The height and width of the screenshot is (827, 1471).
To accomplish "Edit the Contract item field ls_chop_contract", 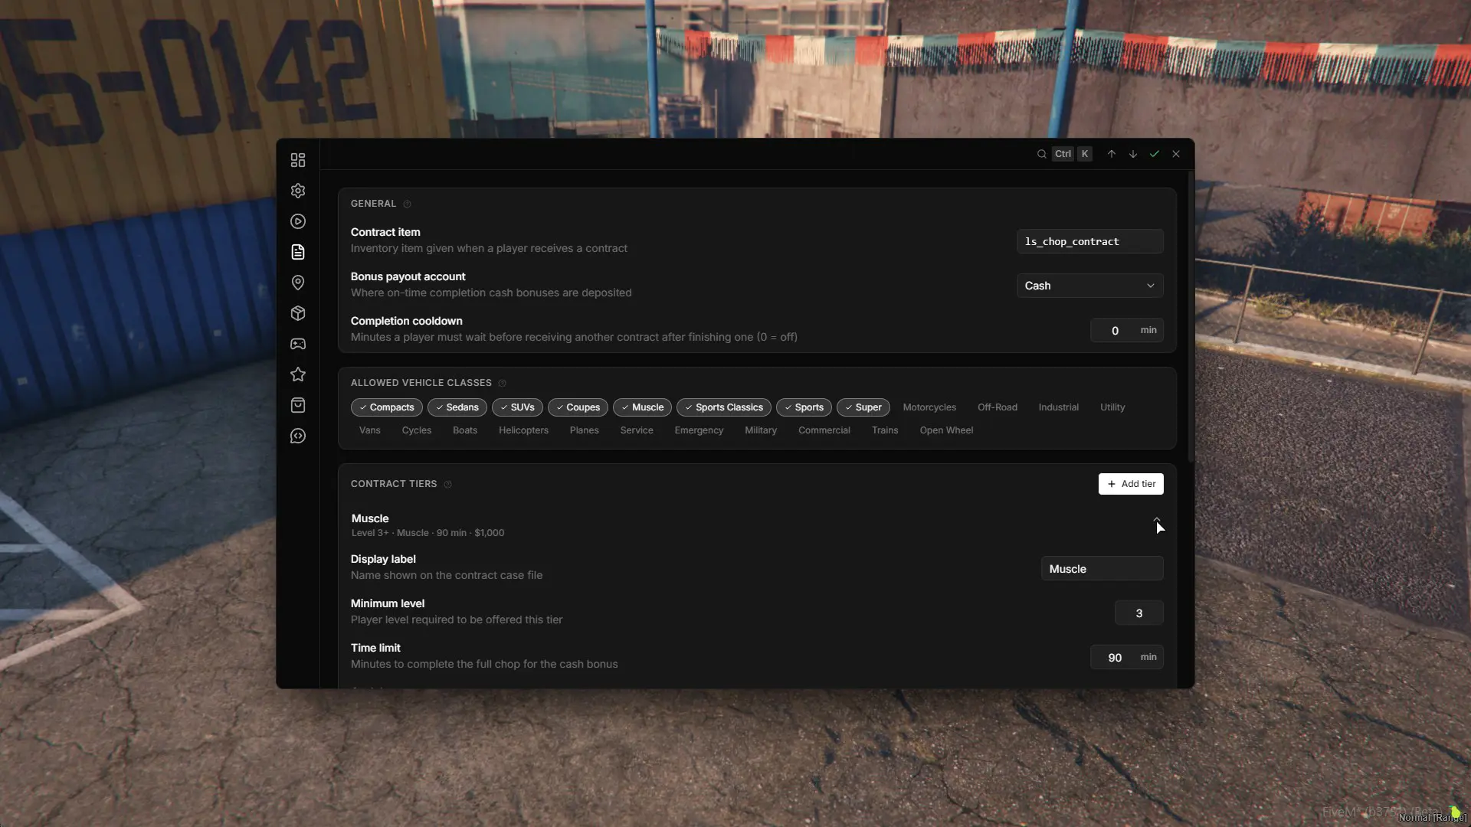I will (1089, 241).
